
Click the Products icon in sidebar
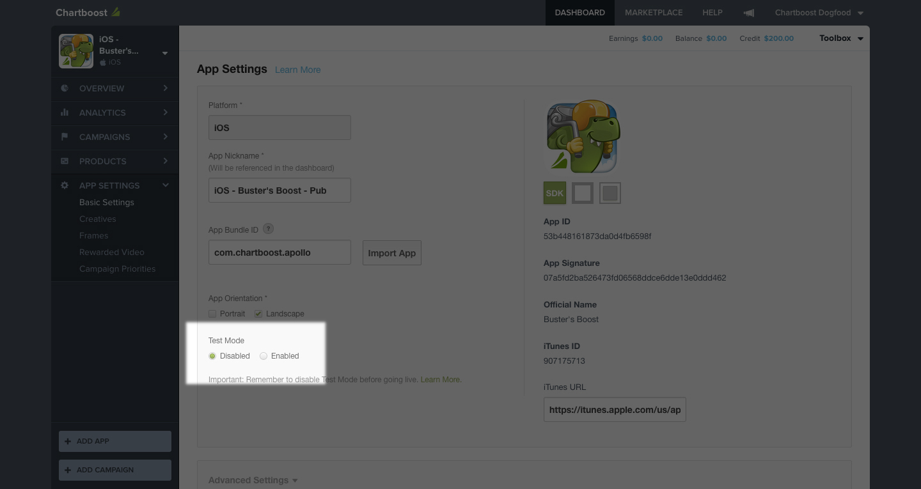point(65,161)
